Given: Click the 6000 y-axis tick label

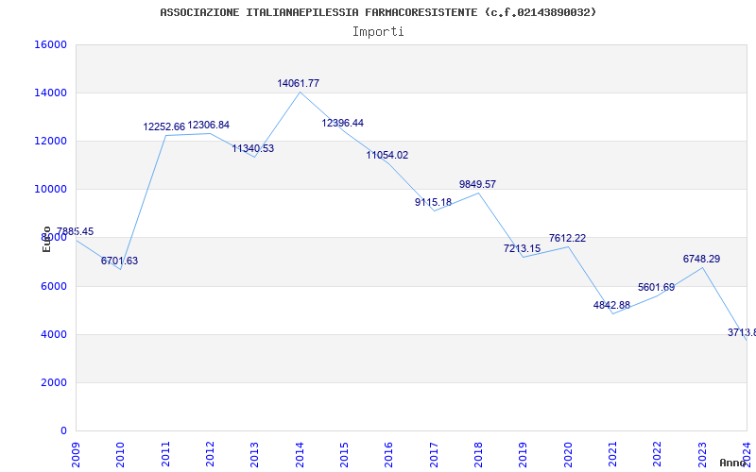Looking at the screenshot, I should click(53, 286).
